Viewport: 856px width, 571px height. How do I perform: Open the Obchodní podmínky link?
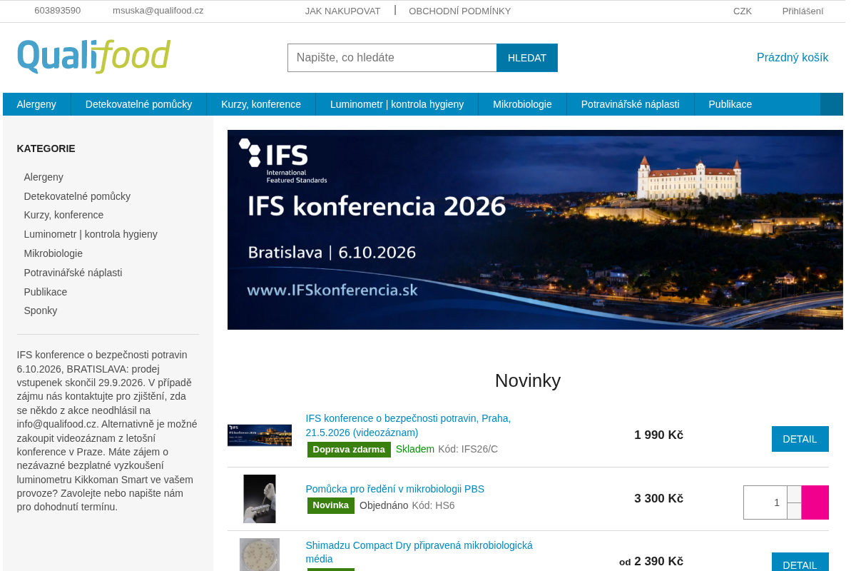[460, 11]
